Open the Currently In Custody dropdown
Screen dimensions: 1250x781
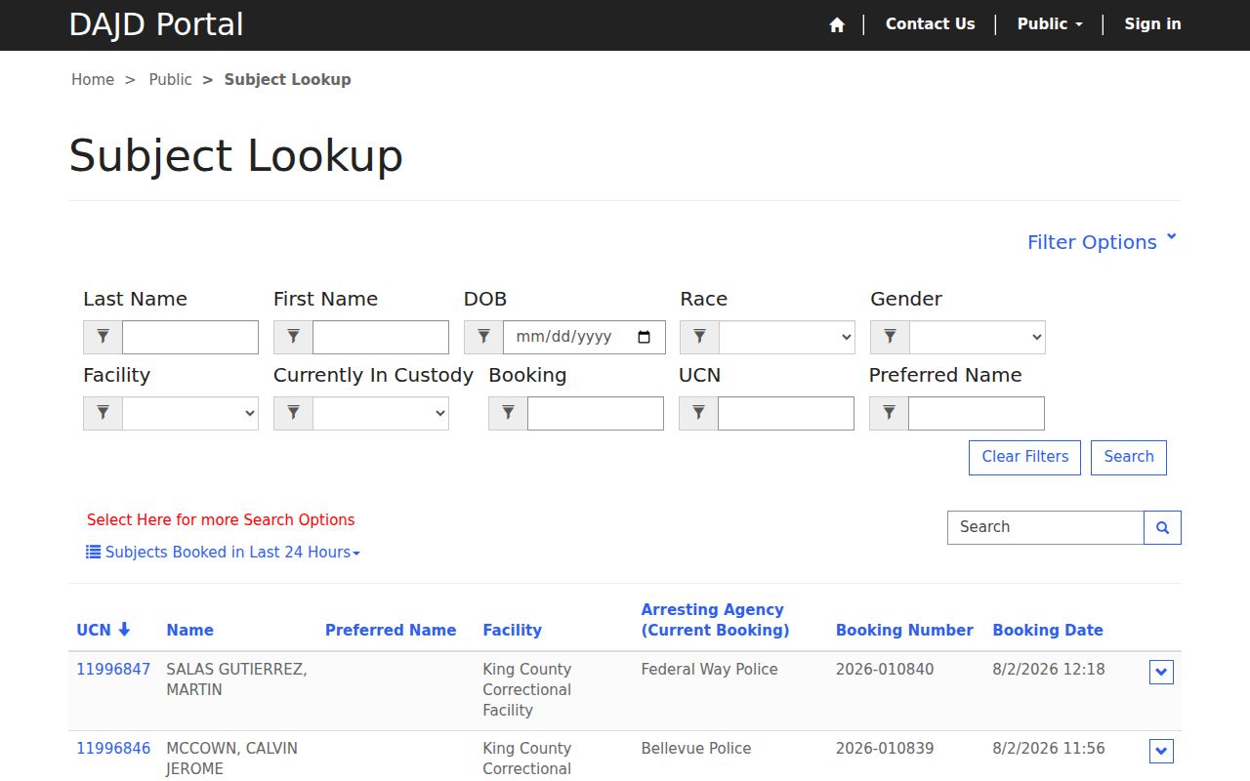(381, 413)
